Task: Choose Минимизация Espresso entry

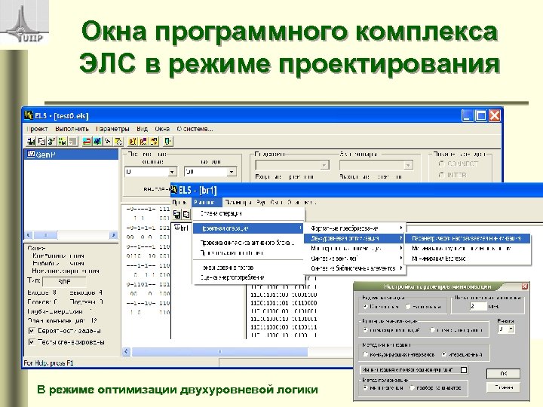Action: 468,259
